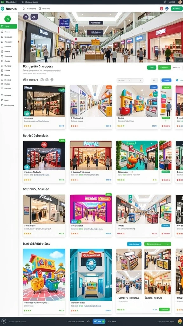Image resolution: width=183 pixels, height=326 pixels.
Task: Click the blue button above the bottom gallery
Action: (134, 244)
